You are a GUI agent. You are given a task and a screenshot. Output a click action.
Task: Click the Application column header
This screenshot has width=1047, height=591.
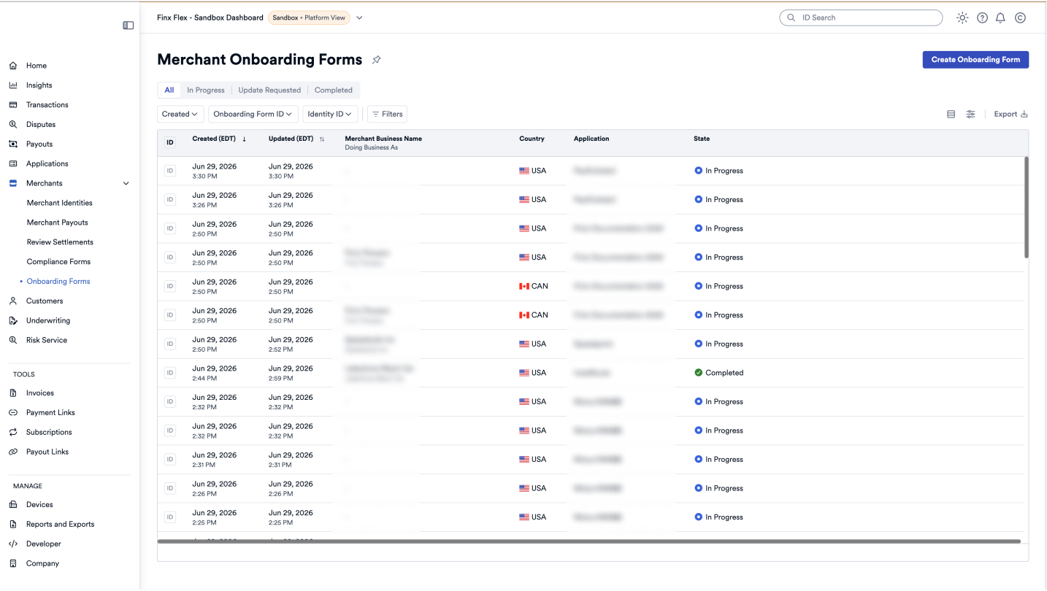pyautogui.click(x=591, y=139)
